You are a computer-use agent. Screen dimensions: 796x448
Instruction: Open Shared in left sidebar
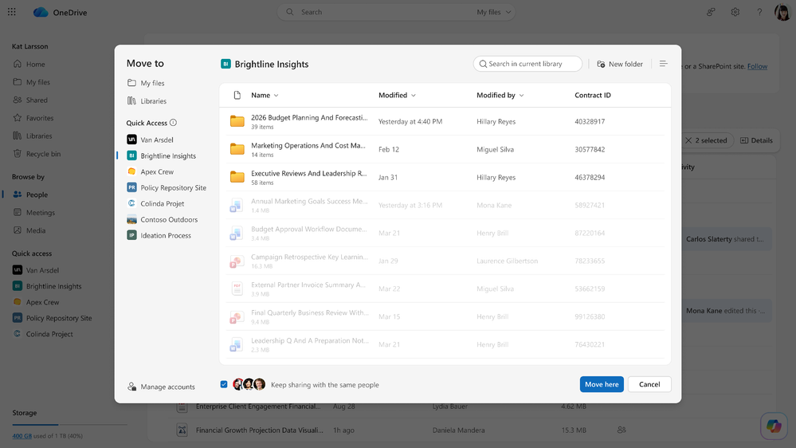(x=30, y=100)
